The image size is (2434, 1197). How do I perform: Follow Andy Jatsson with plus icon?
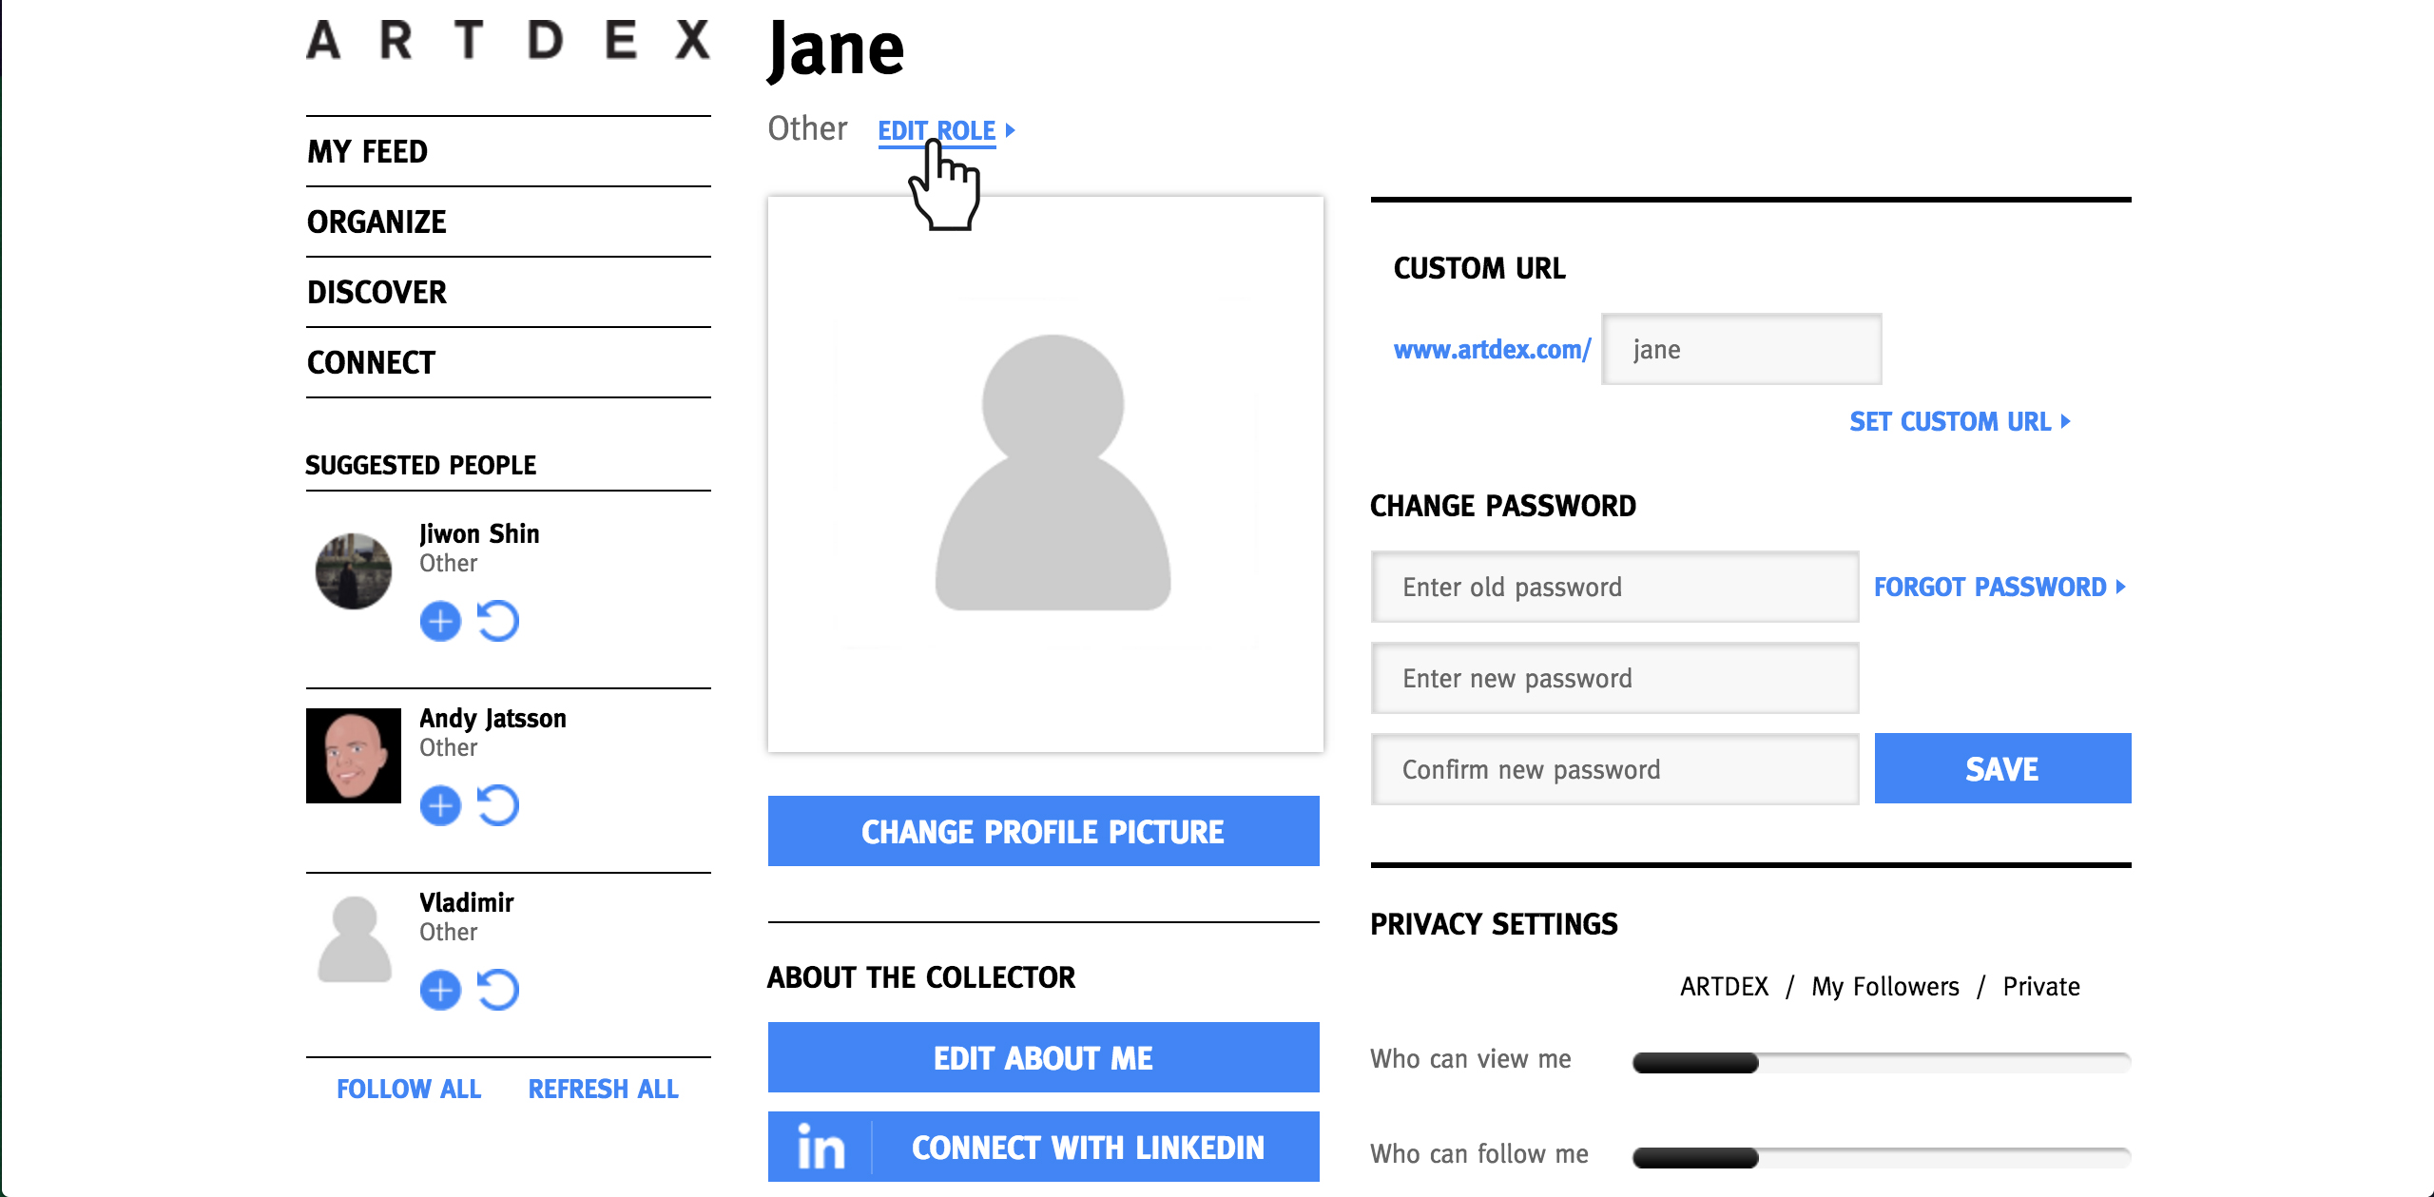[440, 806]
